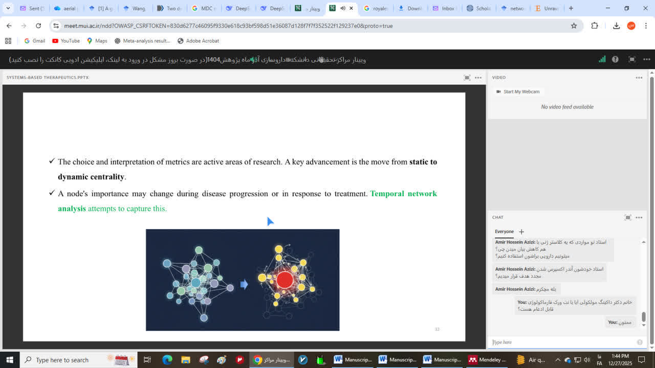
Task: Maximize the Chat pod
Action: click(x=628, y=217)
